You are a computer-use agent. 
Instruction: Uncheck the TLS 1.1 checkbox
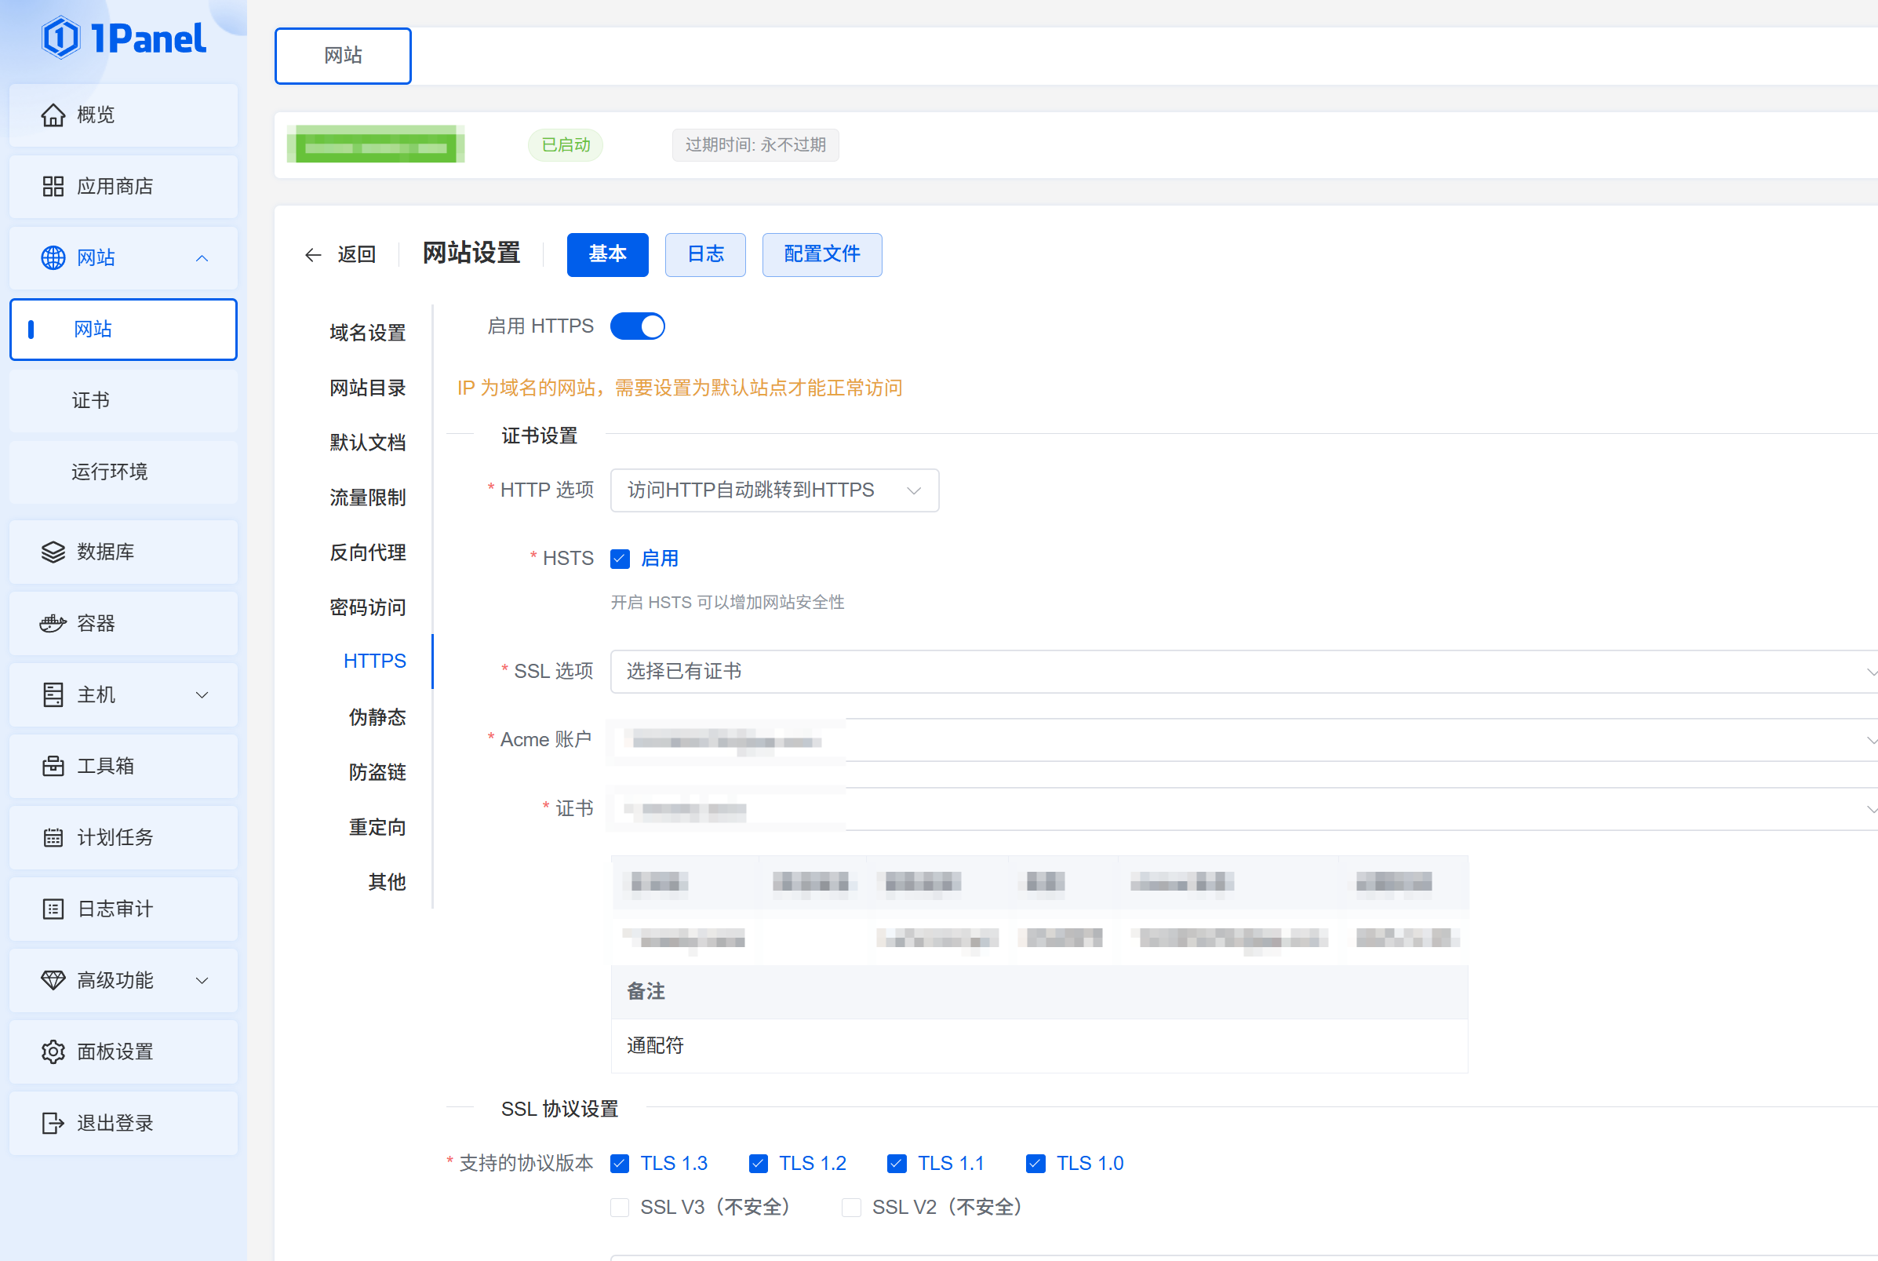[897, 1164]
